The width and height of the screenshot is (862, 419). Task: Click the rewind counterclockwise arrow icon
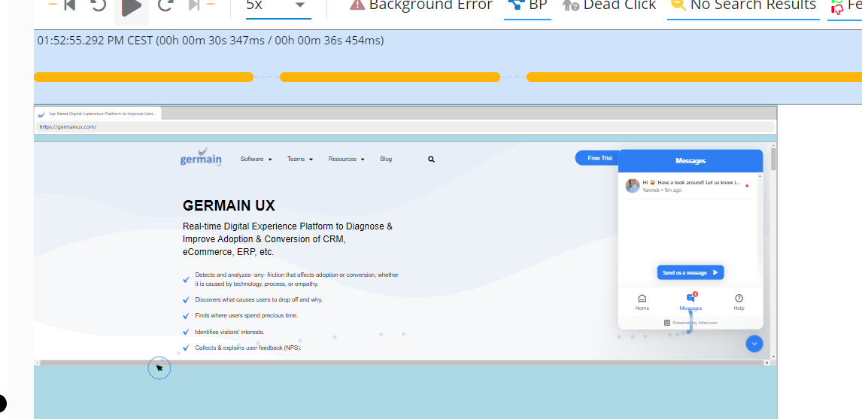pos(99,5)
